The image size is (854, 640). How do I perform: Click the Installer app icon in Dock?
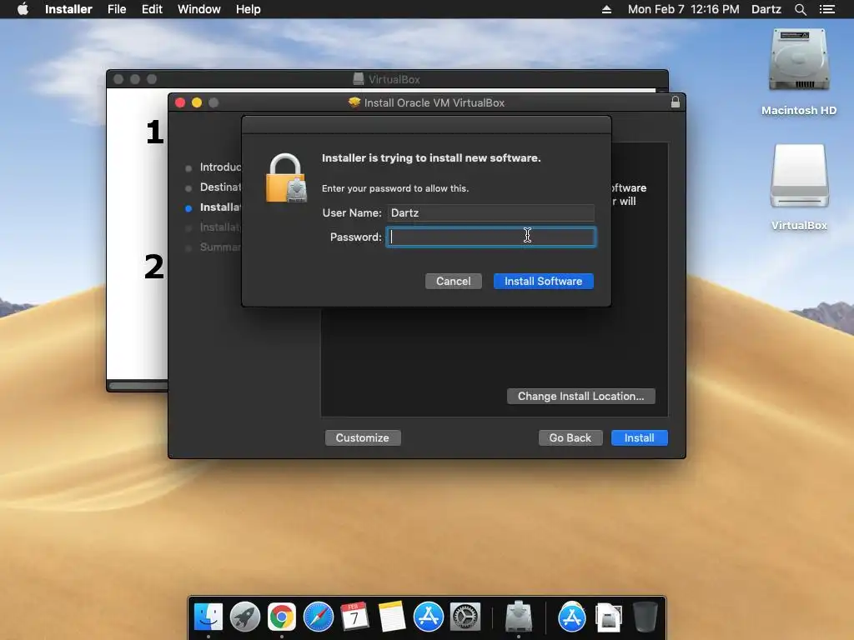519,617
